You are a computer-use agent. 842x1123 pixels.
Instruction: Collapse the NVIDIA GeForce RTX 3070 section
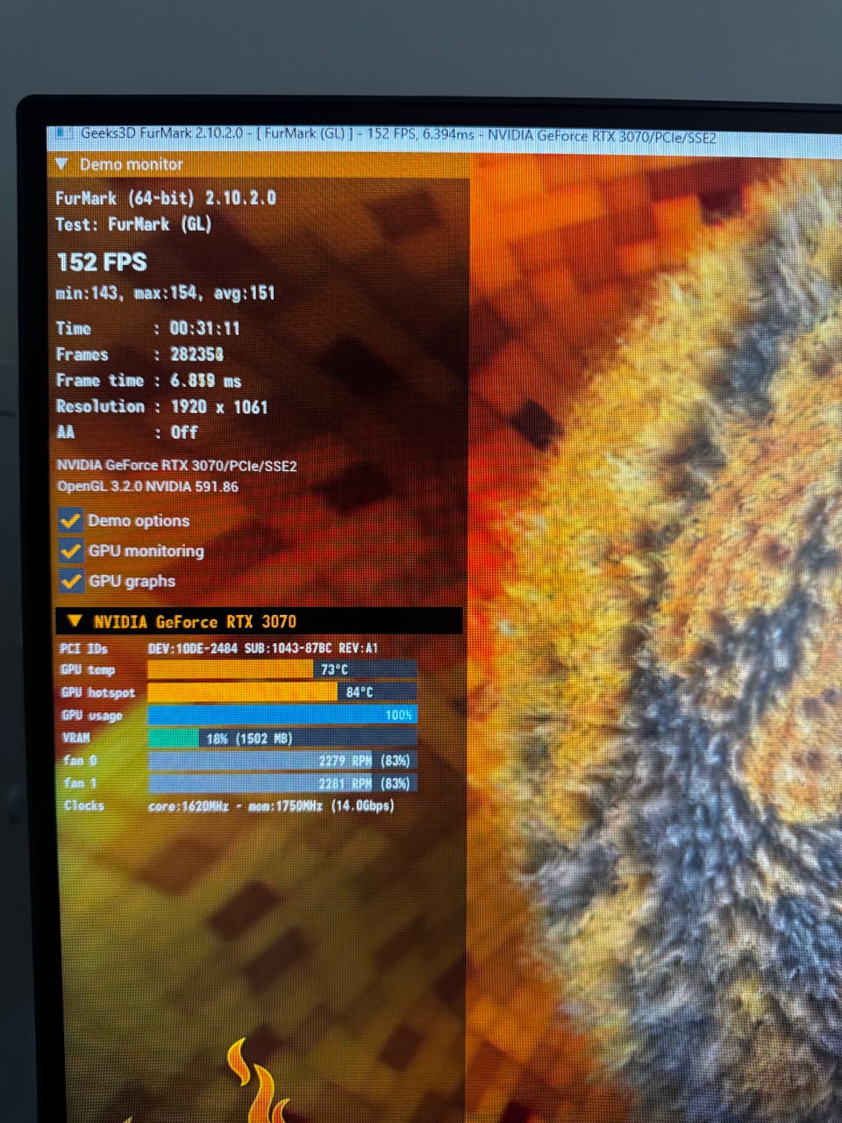pyautogui.click(x=75, y=621)
